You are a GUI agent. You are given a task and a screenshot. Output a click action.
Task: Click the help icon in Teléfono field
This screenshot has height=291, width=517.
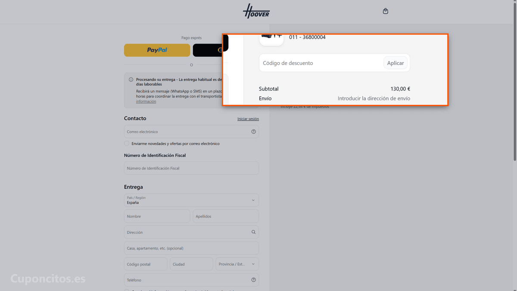point(253,280)
